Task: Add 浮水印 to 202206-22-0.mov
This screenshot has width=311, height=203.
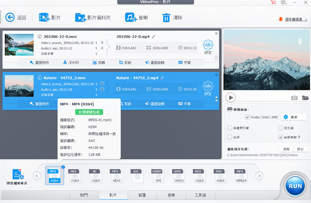Action: tap(71, 63)
